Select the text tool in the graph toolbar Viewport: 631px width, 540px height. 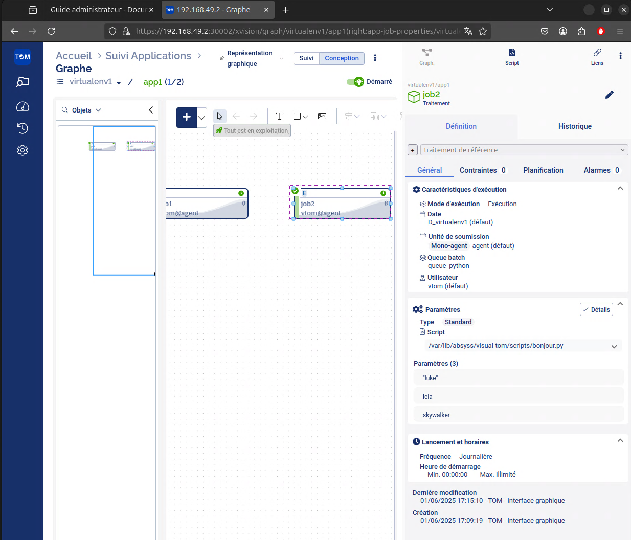point(280,116)
